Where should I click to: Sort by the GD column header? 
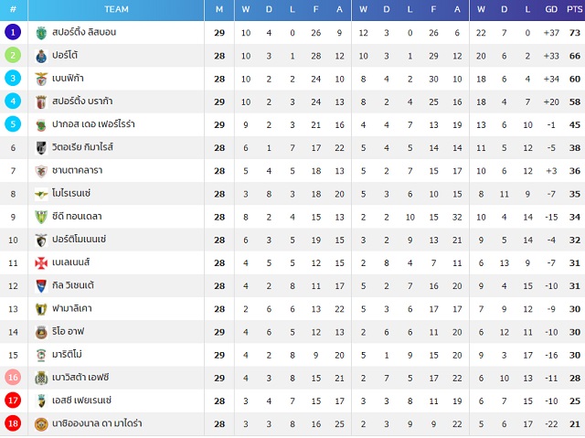551,9
